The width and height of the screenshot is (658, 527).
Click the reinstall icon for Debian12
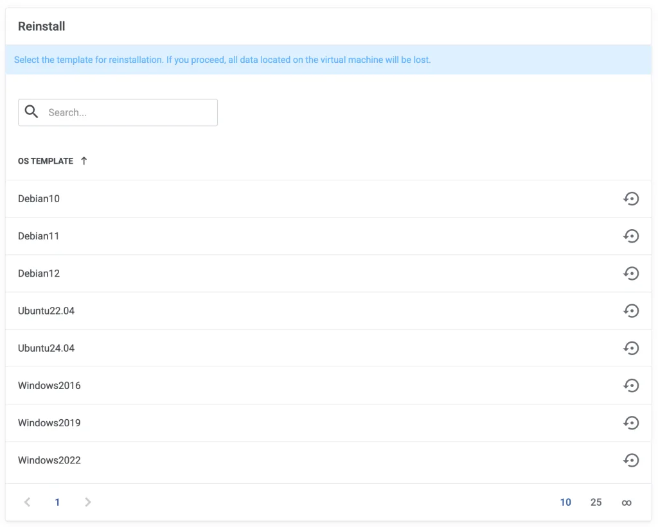click(x=631, y=273)
